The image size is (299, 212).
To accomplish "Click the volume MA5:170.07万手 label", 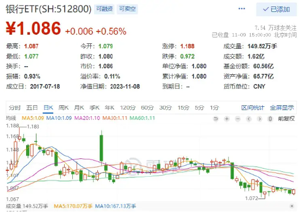I will (x=73, y=206).
